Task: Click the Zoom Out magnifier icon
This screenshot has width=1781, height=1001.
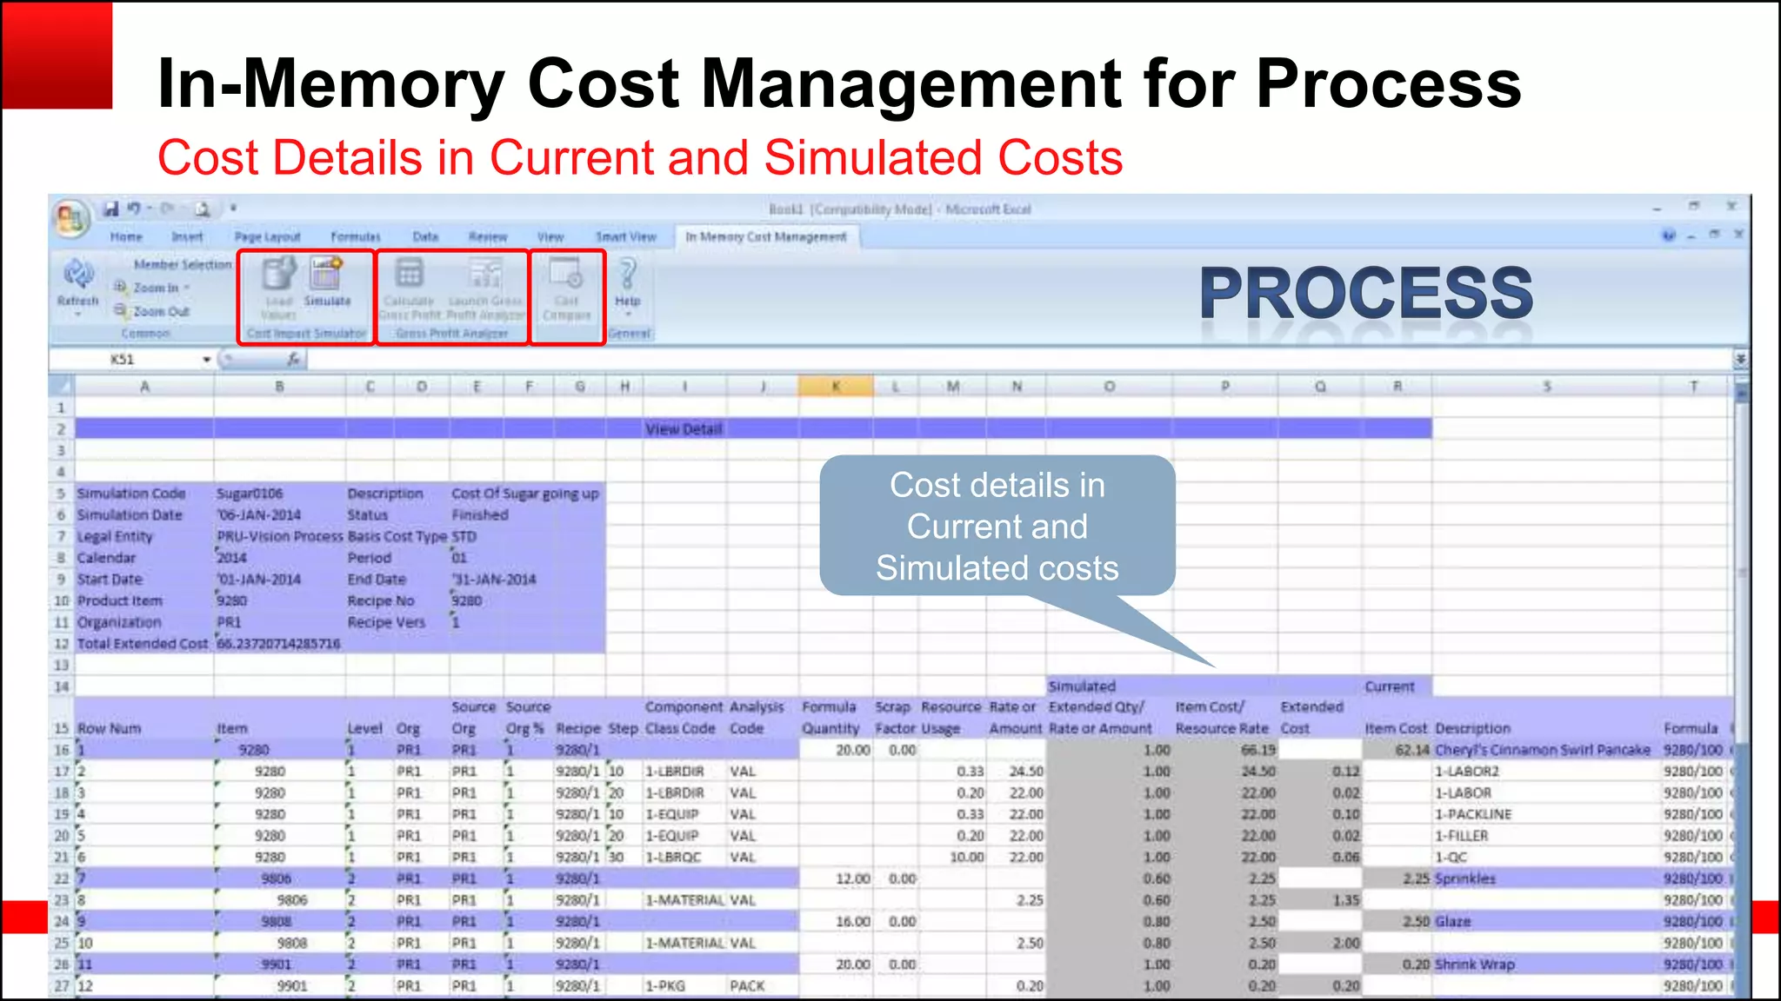Action: (121, 310)
